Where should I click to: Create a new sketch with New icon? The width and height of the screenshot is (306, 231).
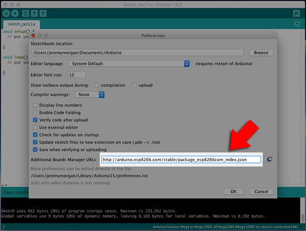pyautogui.click(x=25, y=14)
